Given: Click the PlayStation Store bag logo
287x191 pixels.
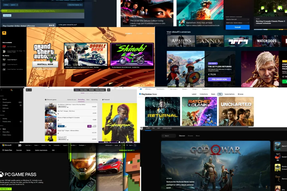Looking at the screenshot, I should (x=140, y=94).
